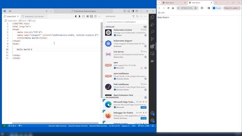
Task: Click warning icon on npm extension
Action: pyautogui.click(x=141, y=68)
